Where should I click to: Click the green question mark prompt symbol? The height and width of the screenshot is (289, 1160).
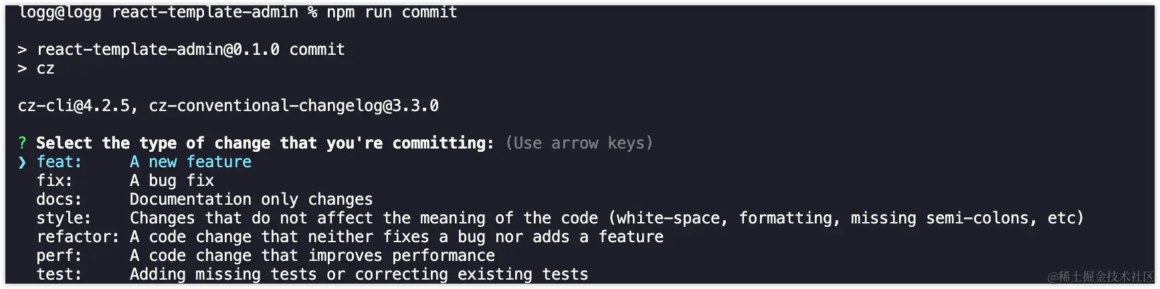click(x=22, y=143)
